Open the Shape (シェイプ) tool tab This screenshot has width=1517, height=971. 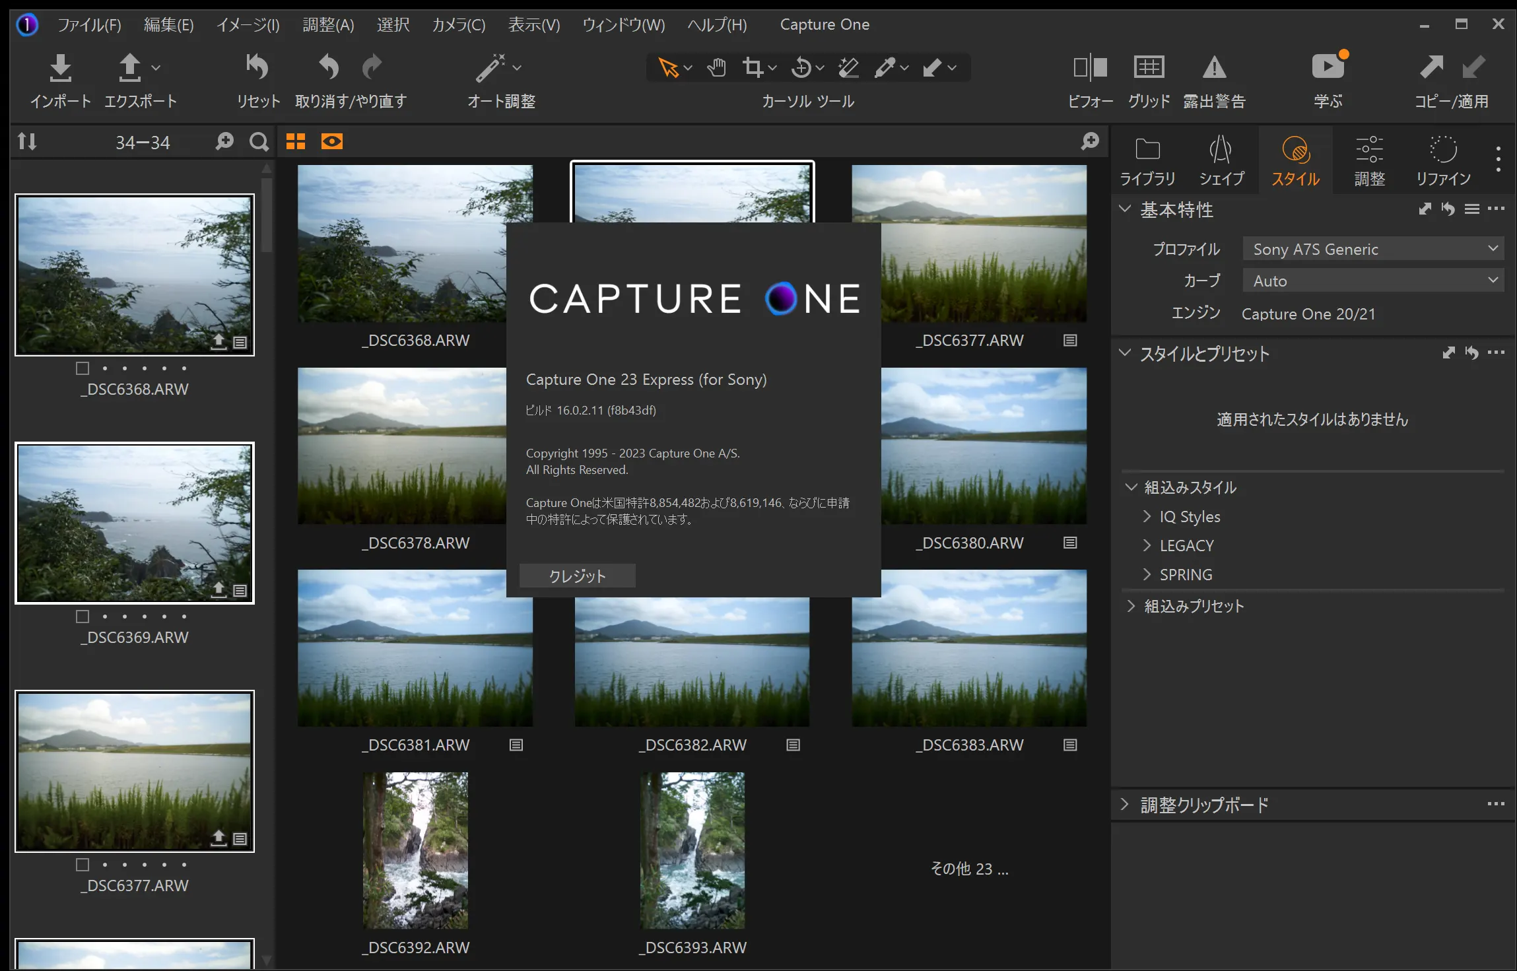point(1221,162)
